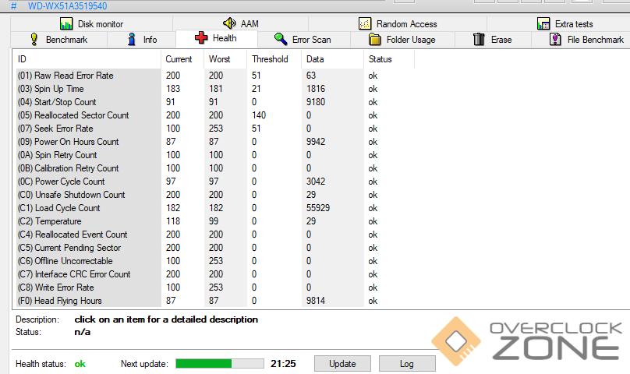
Task: Click the Disk monitor tab icon
Action: [x=66, y=23]
